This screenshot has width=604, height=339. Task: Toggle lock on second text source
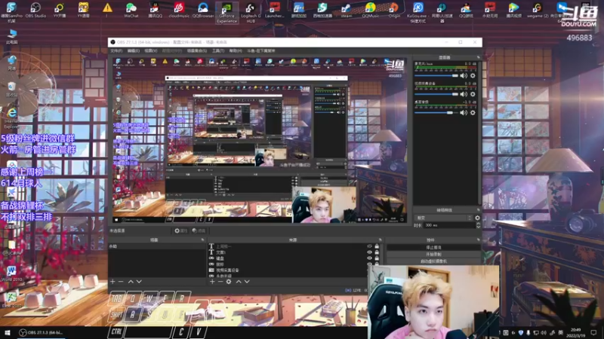coord(377,252)
